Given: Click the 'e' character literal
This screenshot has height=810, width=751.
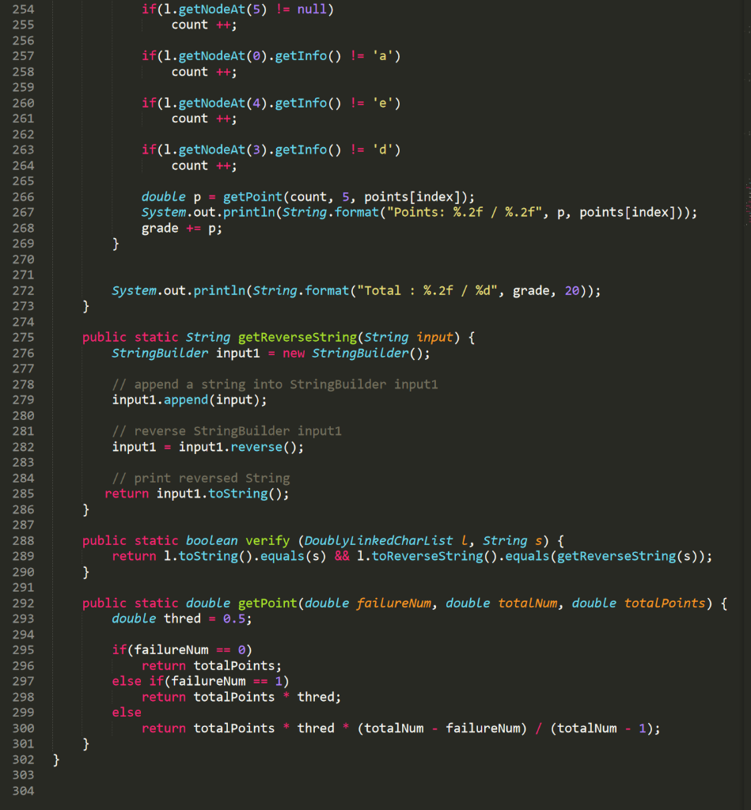Looking at the screenshot, I should click(x=382, y=103).
